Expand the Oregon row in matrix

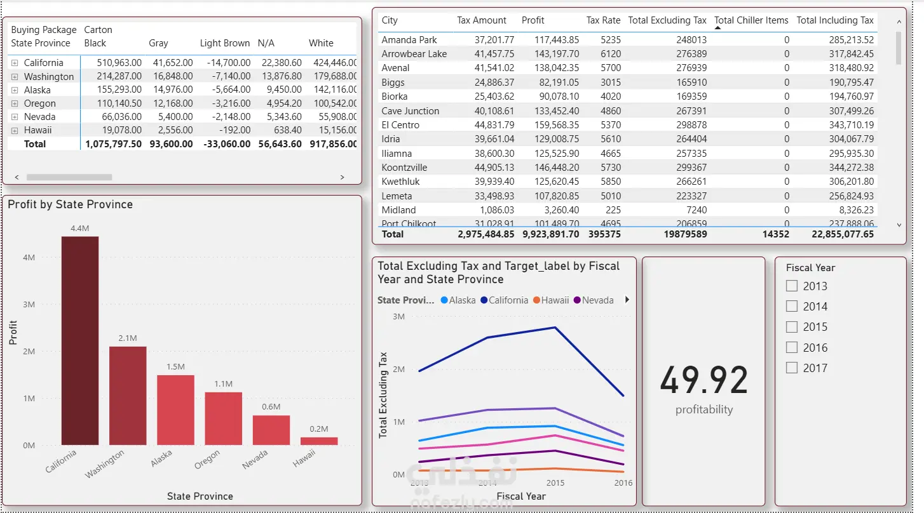coord(15,103)
